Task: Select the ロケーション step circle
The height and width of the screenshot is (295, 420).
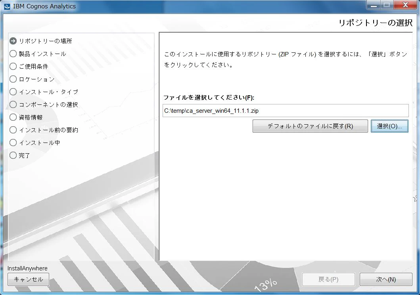Action: [x=13, y=79]
